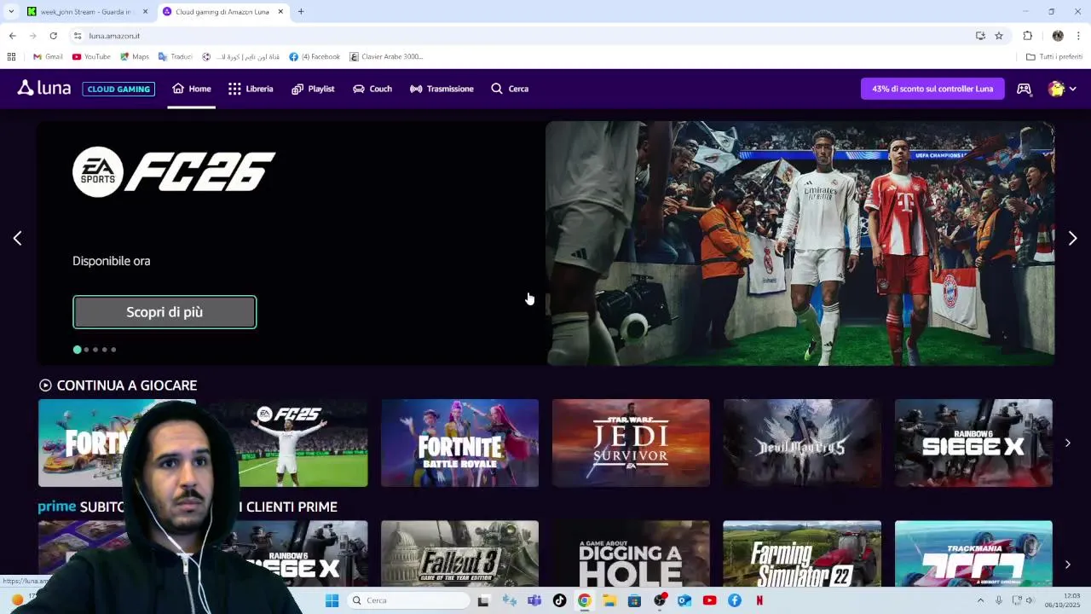Open the Couch section
1091x614 pixels.
pos(372,89)
